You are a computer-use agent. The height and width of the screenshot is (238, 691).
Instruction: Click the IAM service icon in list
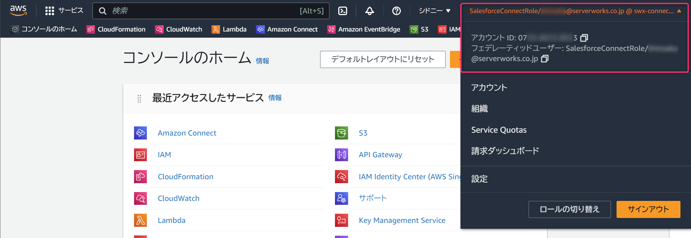(141, 155)
